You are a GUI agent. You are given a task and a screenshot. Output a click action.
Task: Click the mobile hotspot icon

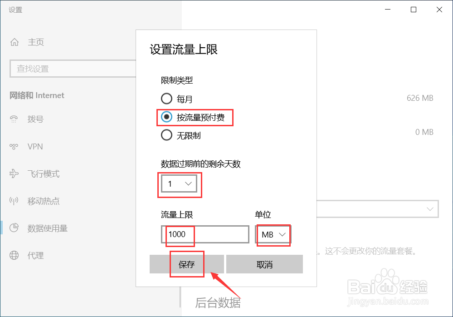(x=14, y=201)
